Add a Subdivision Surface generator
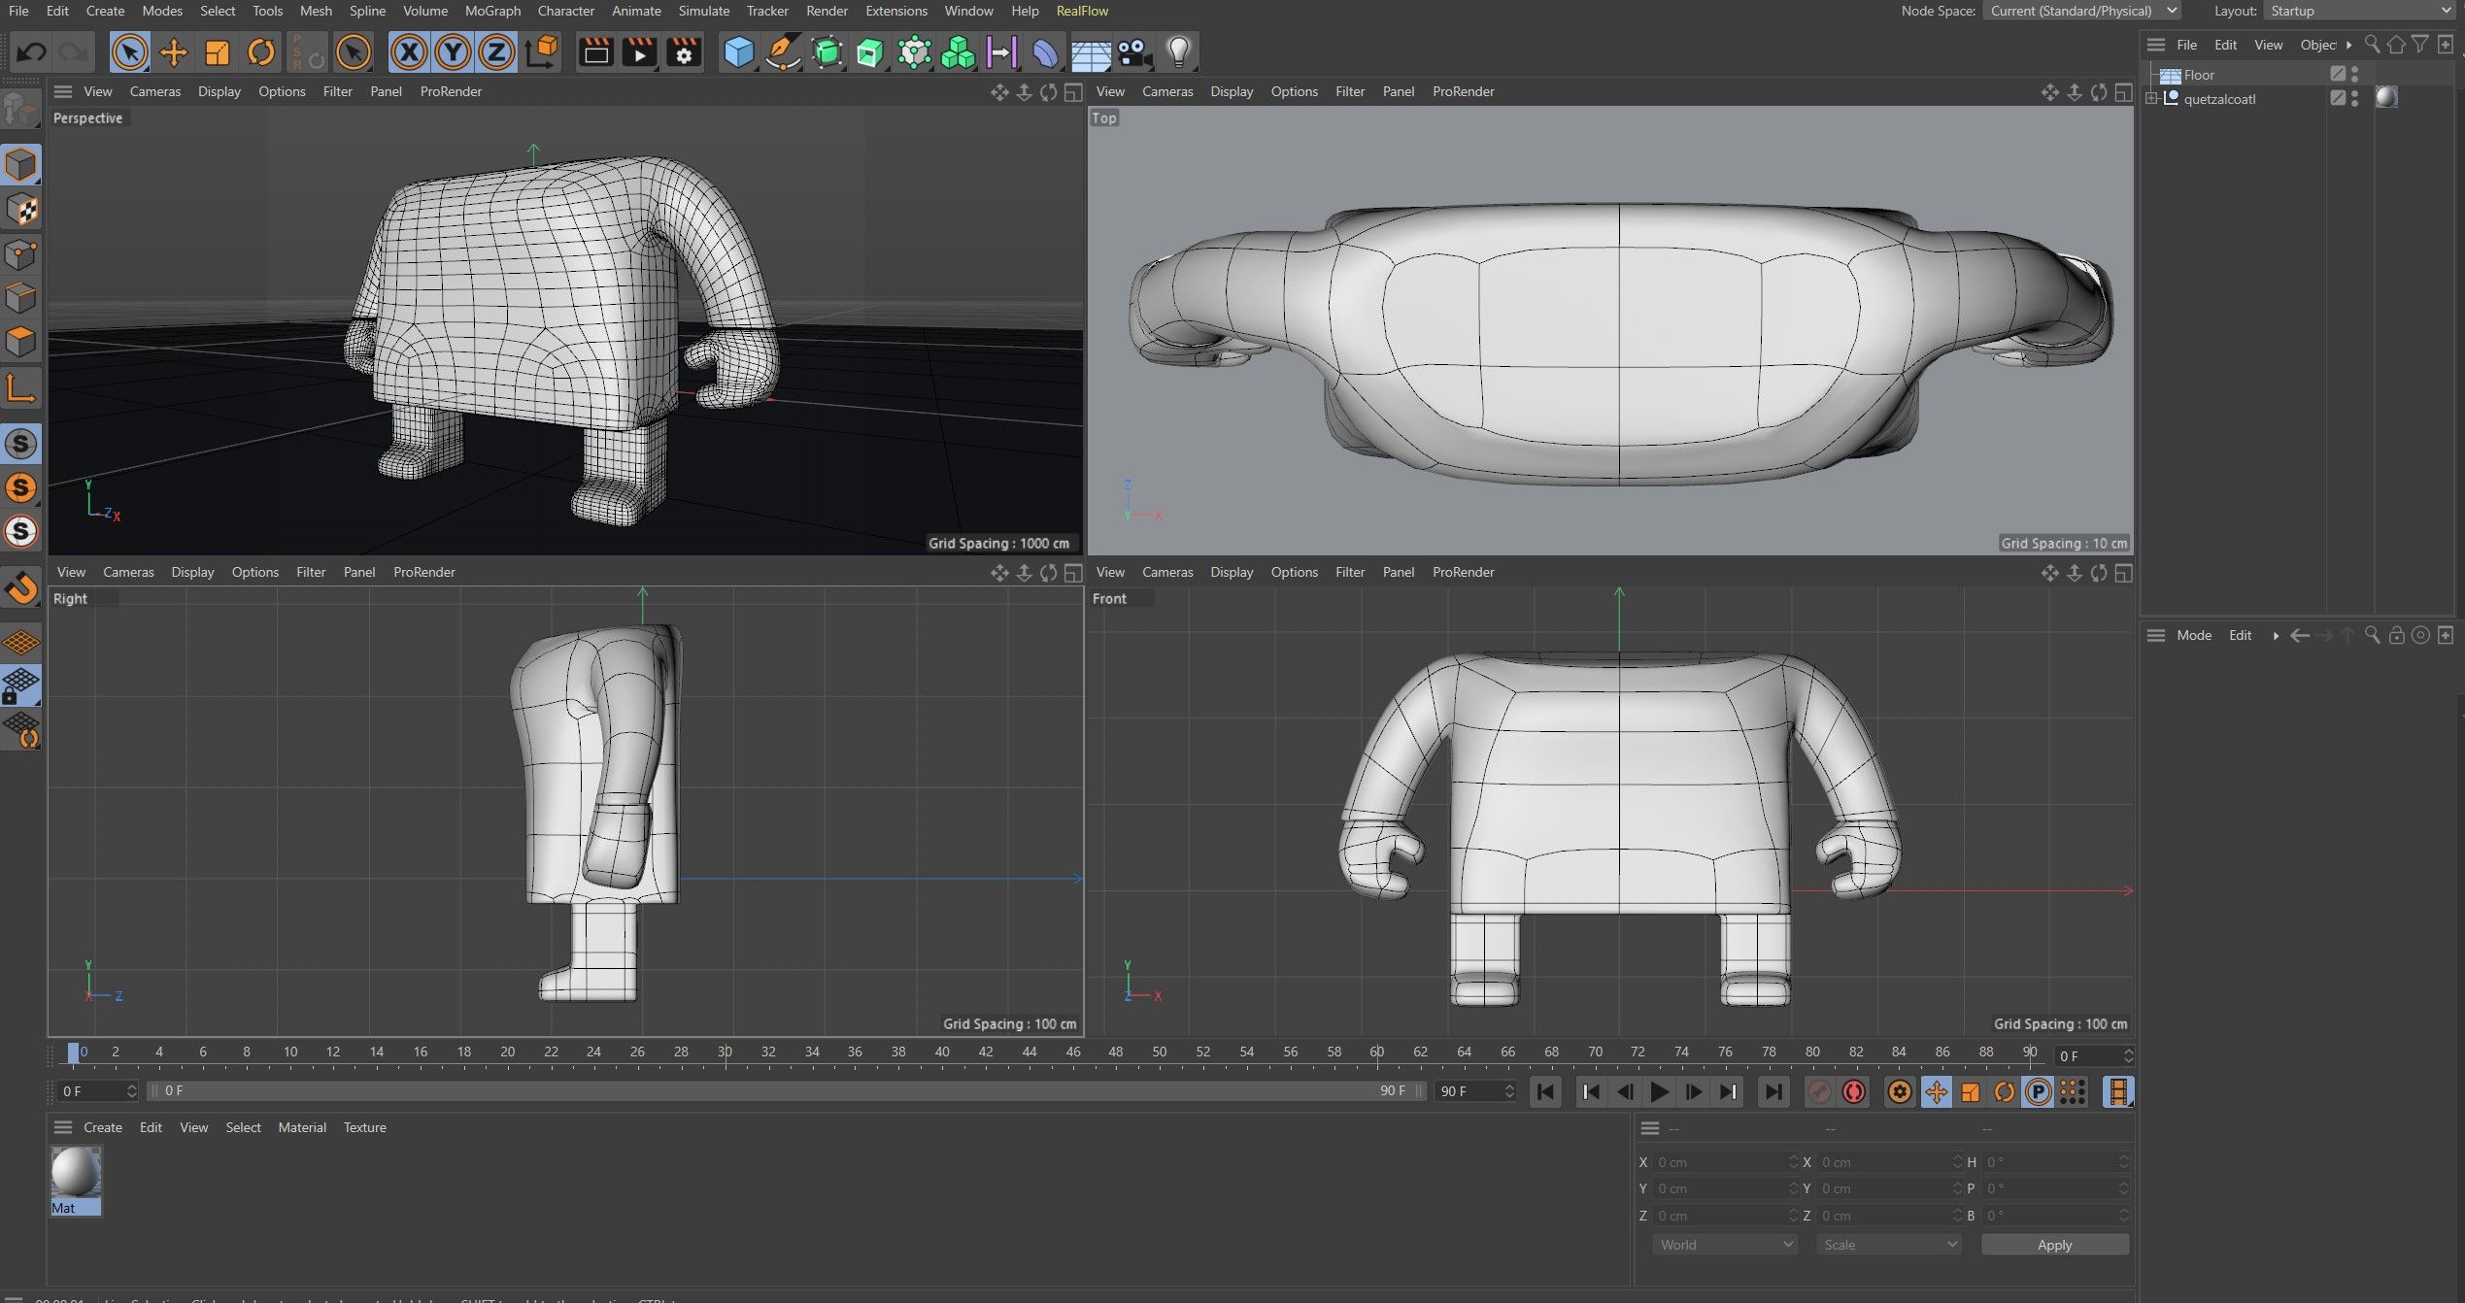This screenshot has width=2465, height=1303. (827, 51)
